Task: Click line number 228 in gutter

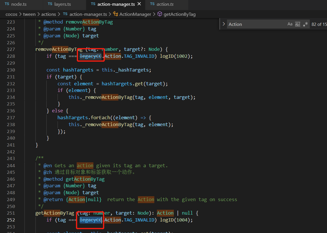Action: point(11,56)
